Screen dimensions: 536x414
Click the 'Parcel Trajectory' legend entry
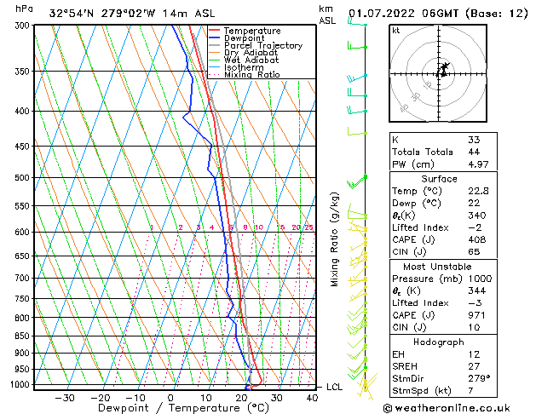pos(263,45)
